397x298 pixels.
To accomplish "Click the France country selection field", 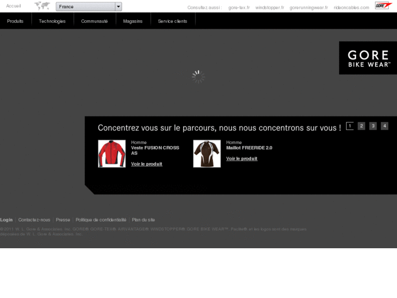I will (x=88, y=7).
